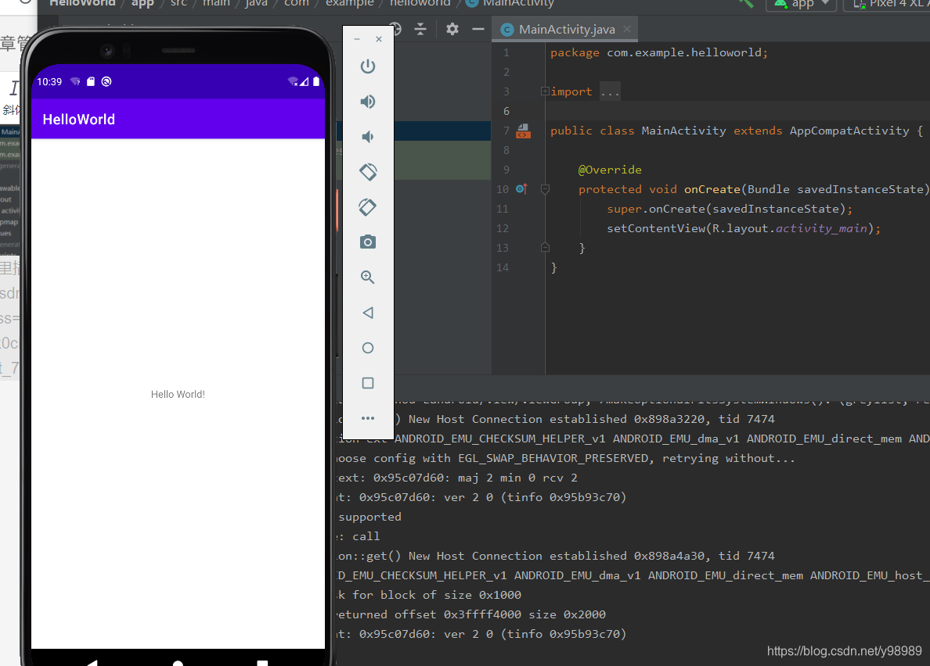Viewport: 930px width, 666px height.
Task: Click the 'example' breadcrumb in navigation bar
Action: coord(350,4)
